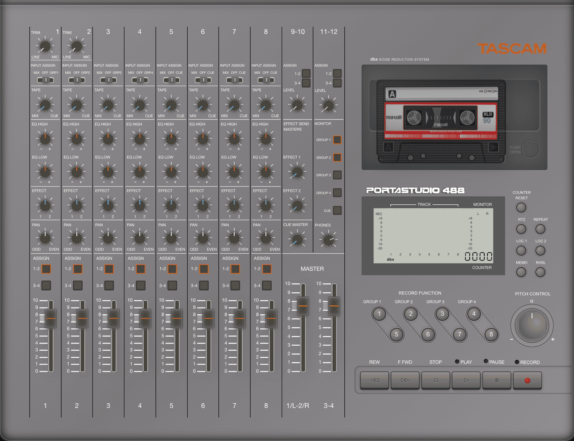Click the channel 1 fader
Viewport: 574px width, 441px height.
click(51, 318)
